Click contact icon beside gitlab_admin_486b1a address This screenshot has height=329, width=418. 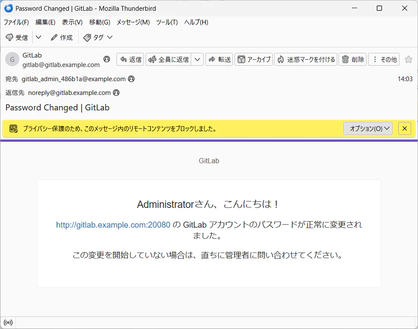[x=131, y=79]
